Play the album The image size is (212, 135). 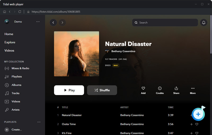(x=69, y=90)
